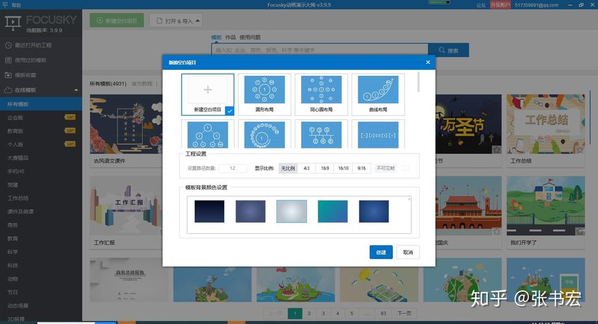Image resolution: width=598 pixels, height=324 pixels.
Task: Favorite the 工作总结 template thumbnail star
Action: [x=580, y=150]
